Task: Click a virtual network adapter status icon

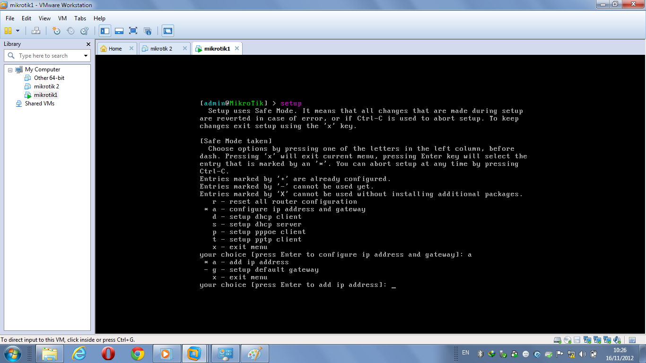Action: pos(587,339)
